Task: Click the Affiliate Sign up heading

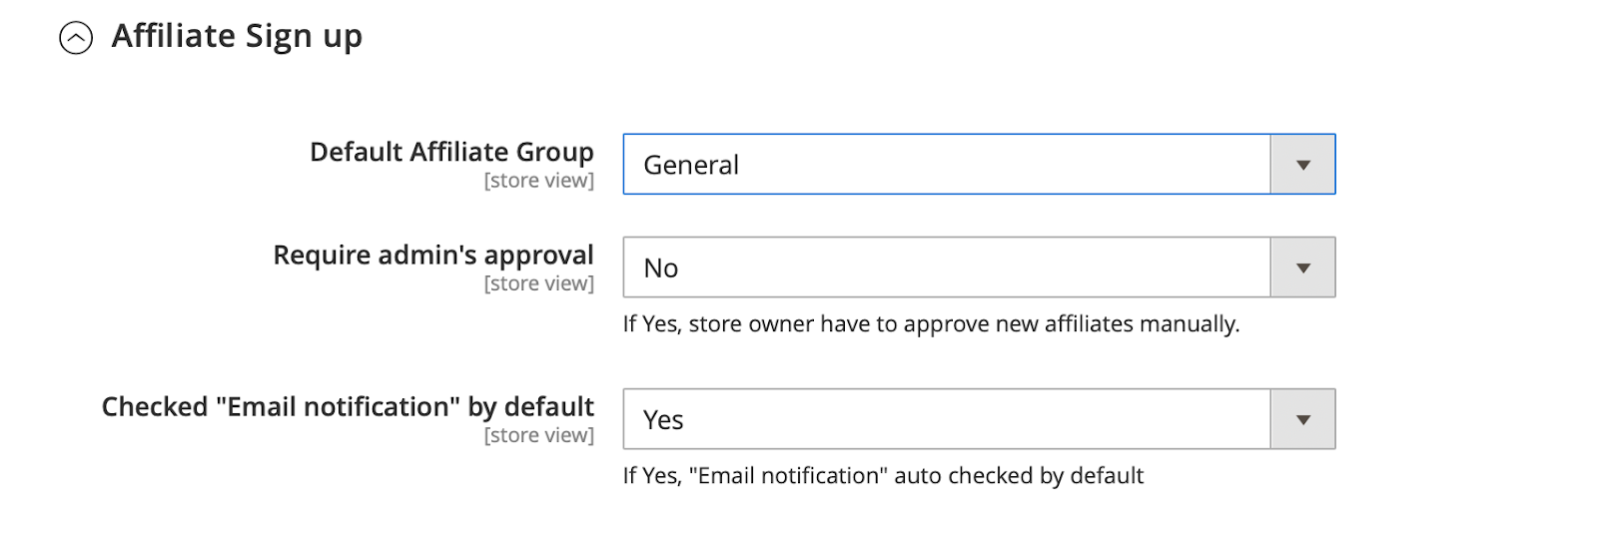Action: point(237,37)
